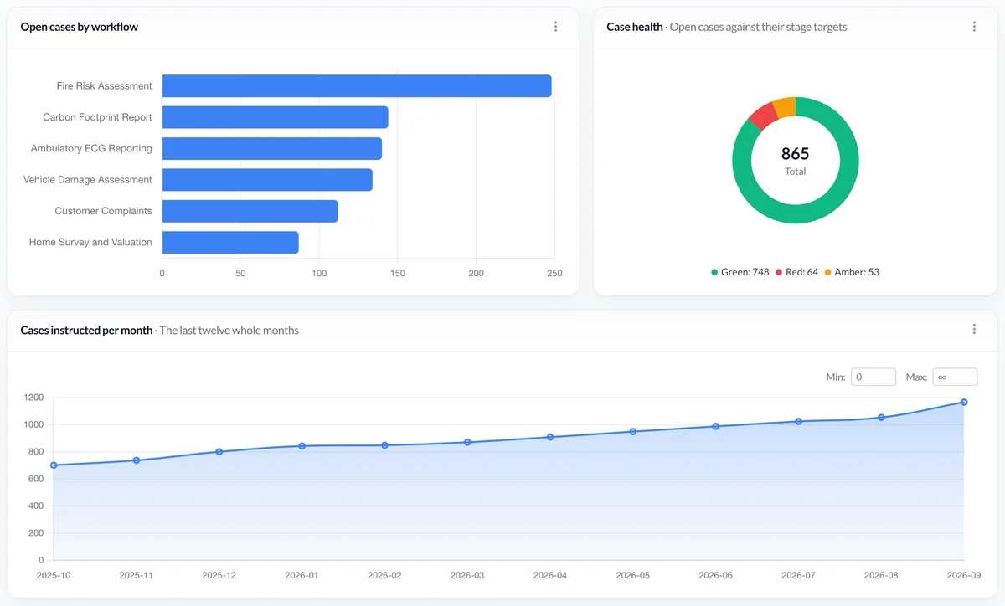Viewport: 1005px width, 606px height.
Task: Select the 2026-08 data point marker
Action: pyautogui.click(x=881, y=418)
